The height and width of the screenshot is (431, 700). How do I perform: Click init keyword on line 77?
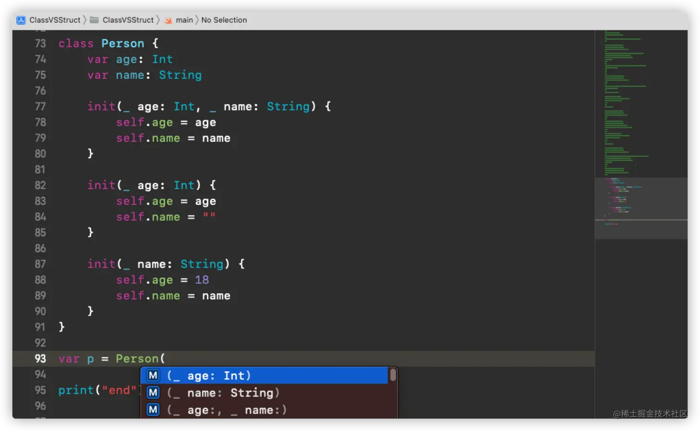coord(101,106)
